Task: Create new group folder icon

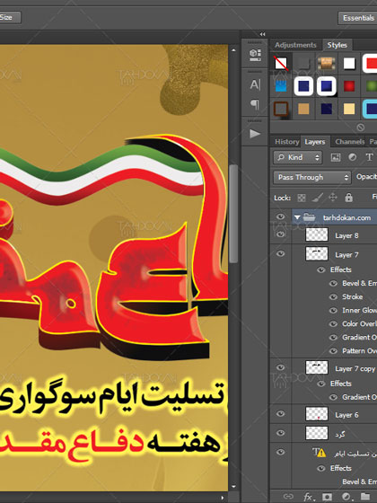Action: click(364, 496)
